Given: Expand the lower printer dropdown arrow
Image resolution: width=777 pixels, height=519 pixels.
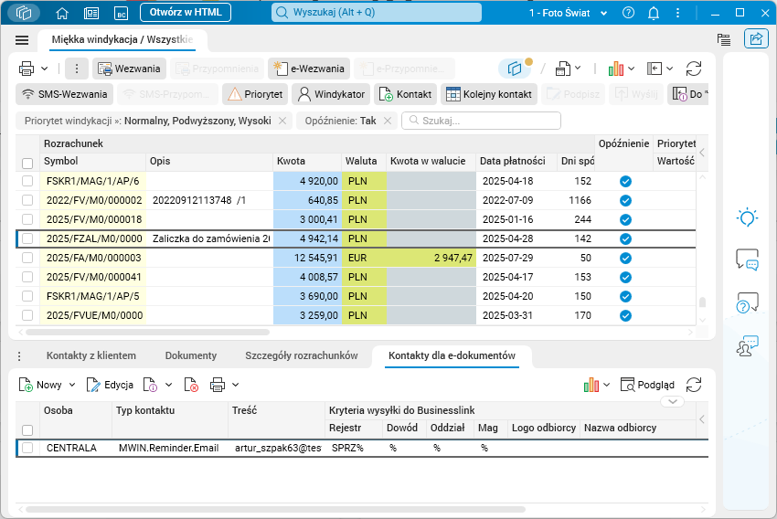Looking at the screenshot, I should point(236,385).
